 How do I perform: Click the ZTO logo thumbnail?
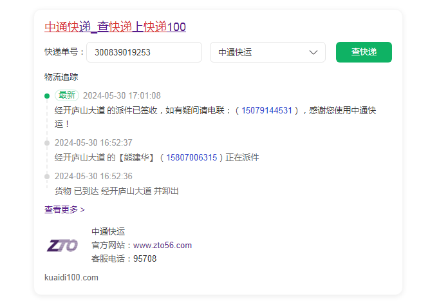pyautogui.click(x=62, y=246)
